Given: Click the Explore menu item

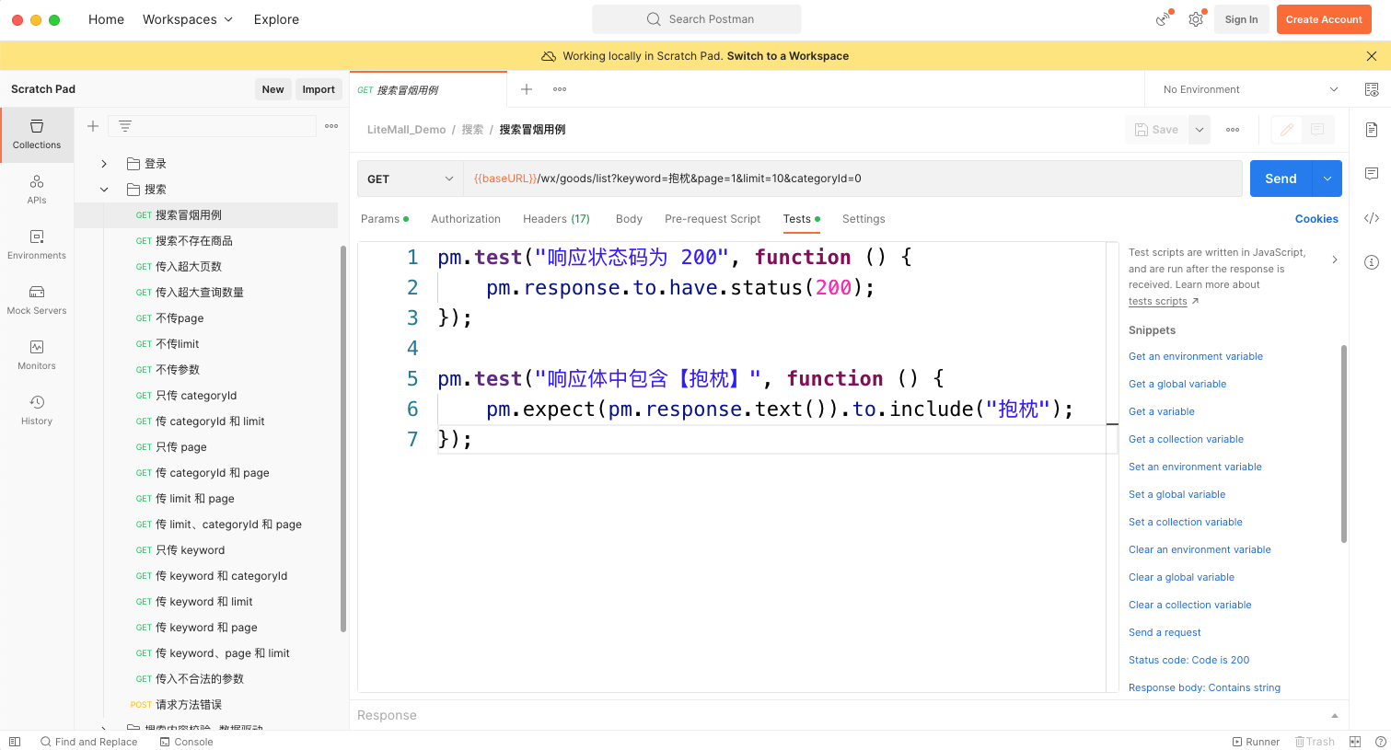Looking at the screenshot, I should 276,19.
